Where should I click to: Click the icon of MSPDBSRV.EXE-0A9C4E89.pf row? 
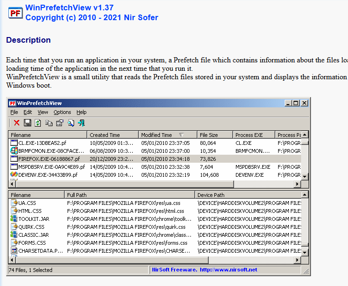coord(14,166)
